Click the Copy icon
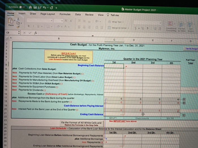 click(18, 23)
